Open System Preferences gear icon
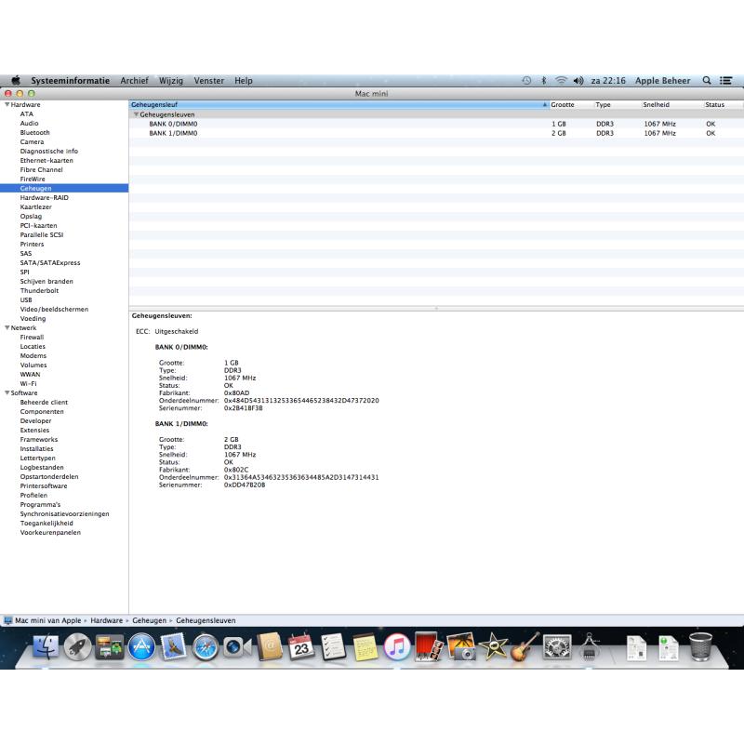The width and height of the screenshot is (744, 744). [557, 647]
